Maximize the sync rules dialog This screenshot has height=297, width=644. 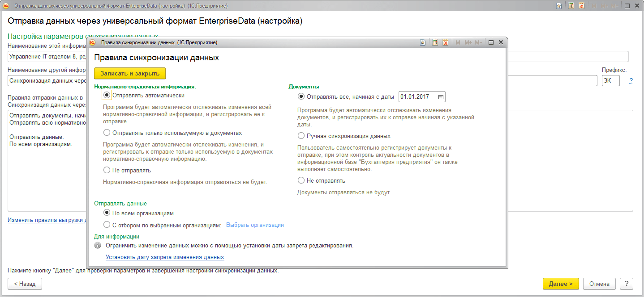click(x=491, y=42)
